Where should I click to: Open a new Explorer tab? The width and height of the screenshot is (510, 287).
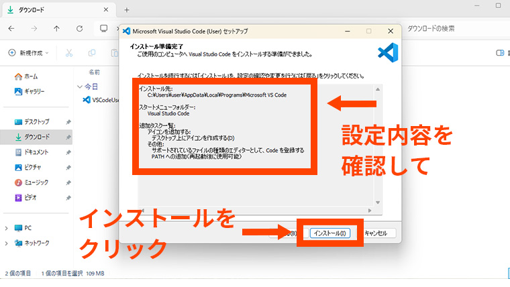point(127,9)
